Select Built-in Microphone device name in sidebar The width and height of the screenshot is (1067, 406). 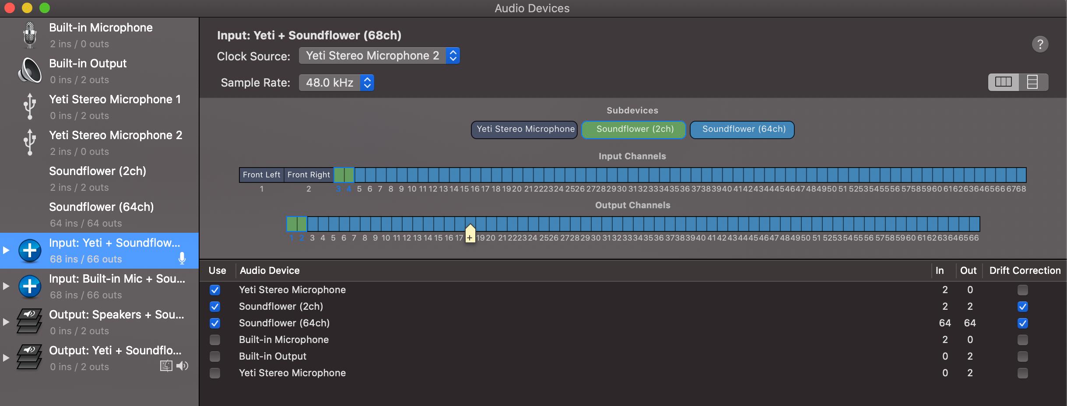101,28
